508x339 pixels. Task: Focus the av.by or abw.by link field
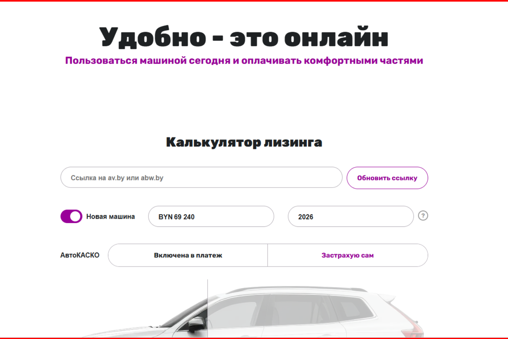[x=201, y=178]
